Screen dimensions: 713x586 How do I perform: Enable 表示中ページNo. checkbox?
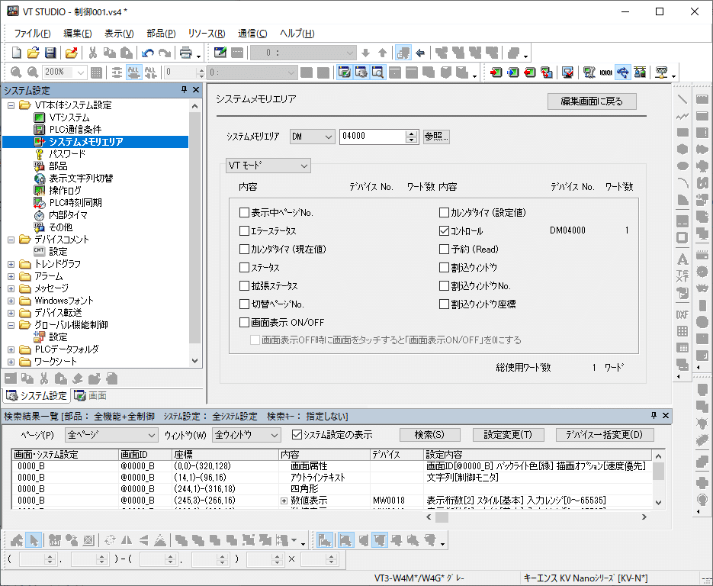point(244,212)
